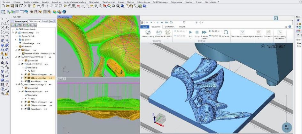Click the round blue 62.1 indicator knob
Screen dimensions: 302x134
(x=287, y=127)
